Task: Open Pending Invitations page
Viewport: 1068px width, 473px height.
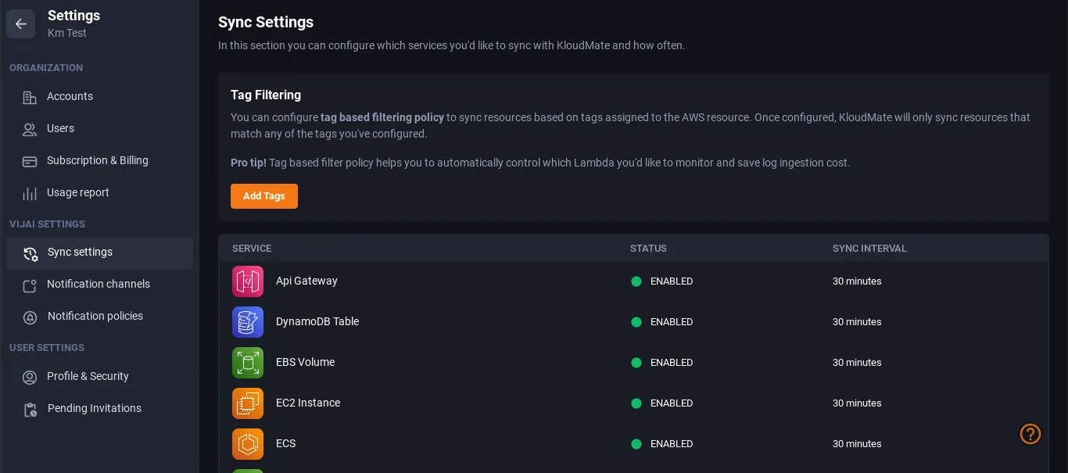Action: 99,409
